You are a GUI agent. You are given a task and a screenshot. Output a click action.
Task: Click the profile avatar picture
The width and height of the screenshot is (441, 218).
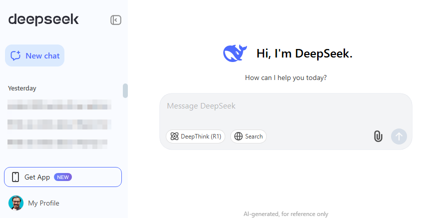16,203
